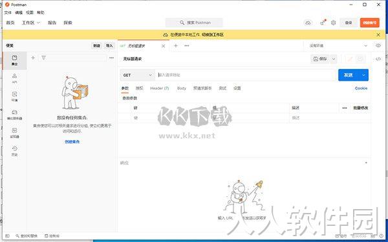Click the plus icon to add collection
Viewport: 388px width, 242px height.
[33, 58]
